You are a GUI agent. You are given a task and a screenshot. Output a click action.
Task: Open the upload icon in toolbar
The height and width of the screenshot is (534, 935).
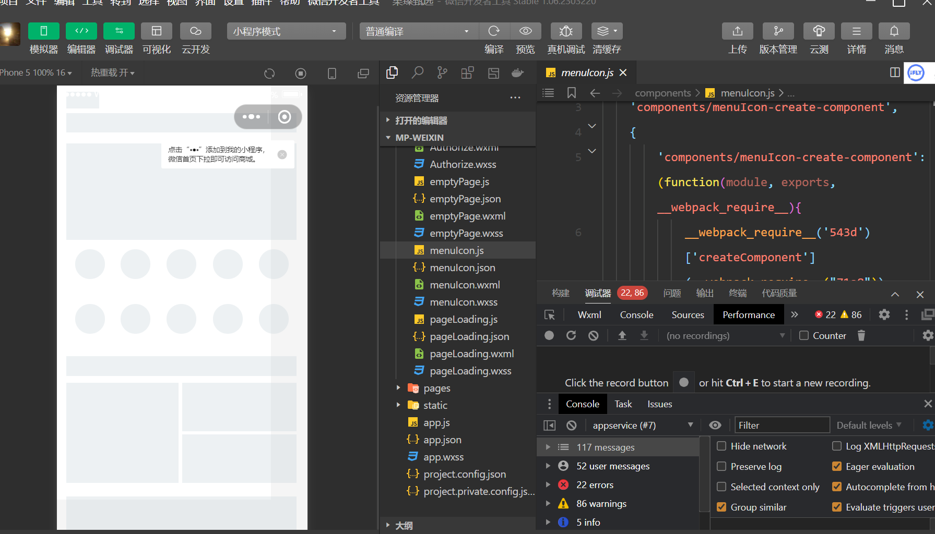click(737, 31)
